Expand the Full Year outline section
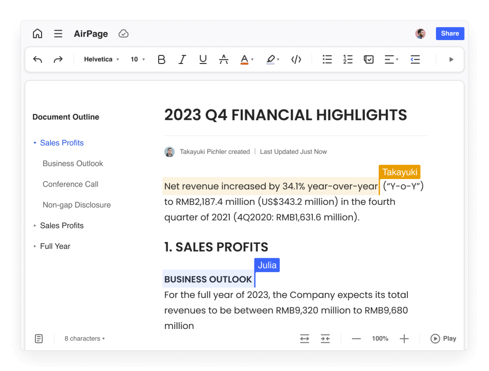 click(35, 246)
